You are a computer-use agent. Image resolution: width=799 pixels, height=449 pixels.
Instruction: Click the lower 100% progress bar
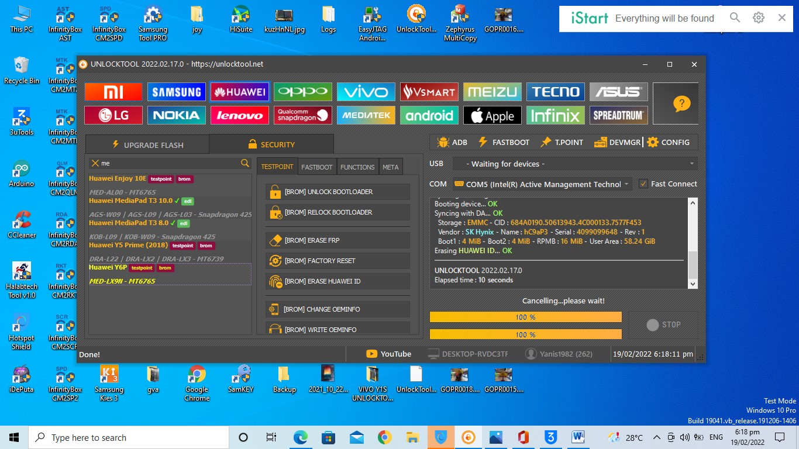pos(525,334)
